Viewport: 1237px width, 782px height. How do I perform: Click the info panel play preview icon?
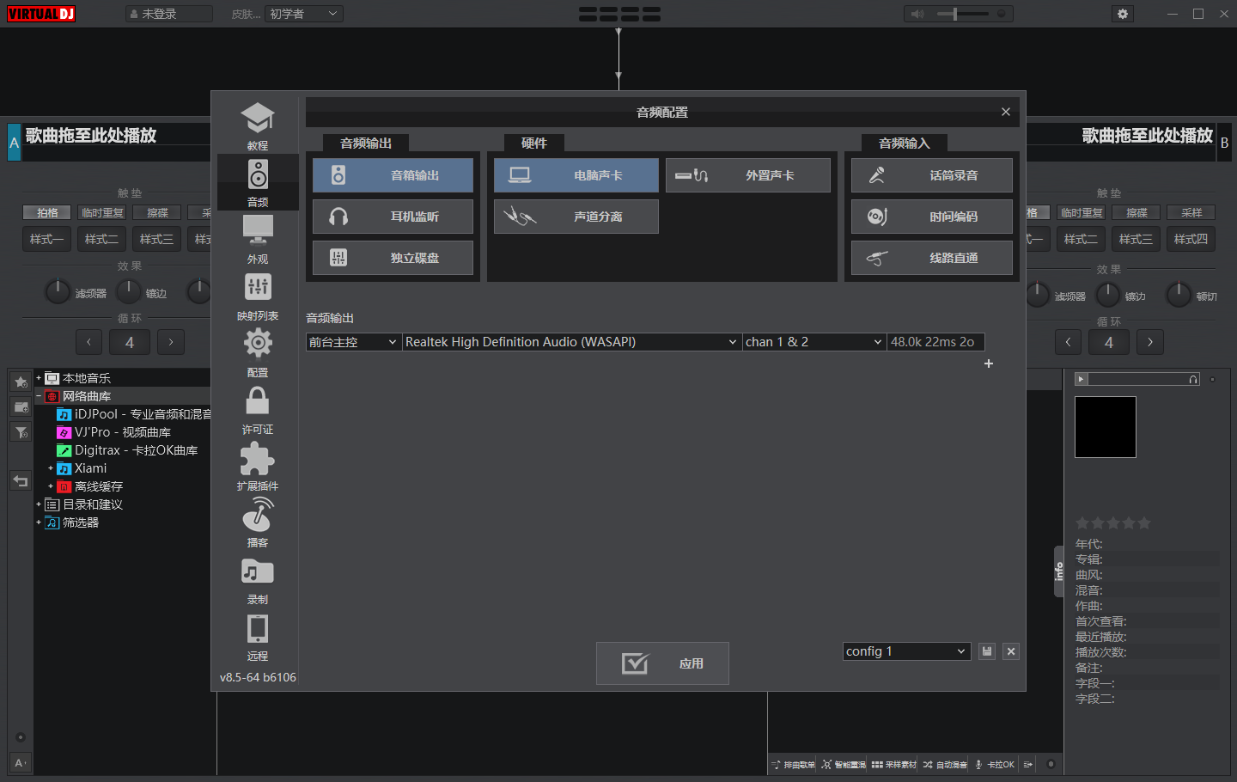point(1082,379)
